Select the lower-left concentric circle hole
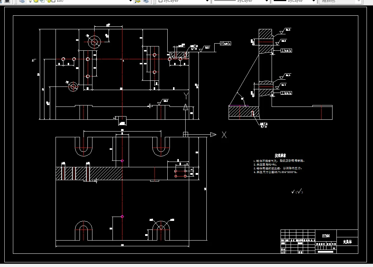This screenshot has width=373, height=267. [73, 86]
